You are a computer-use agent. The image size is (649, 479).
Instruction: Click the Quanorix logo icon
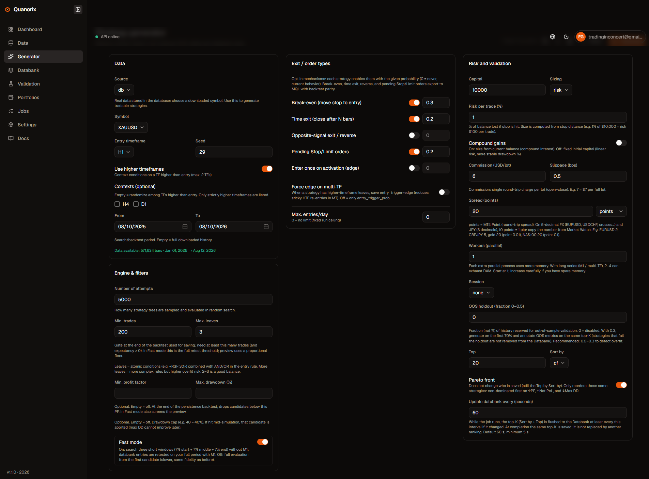tap(7, 10)
